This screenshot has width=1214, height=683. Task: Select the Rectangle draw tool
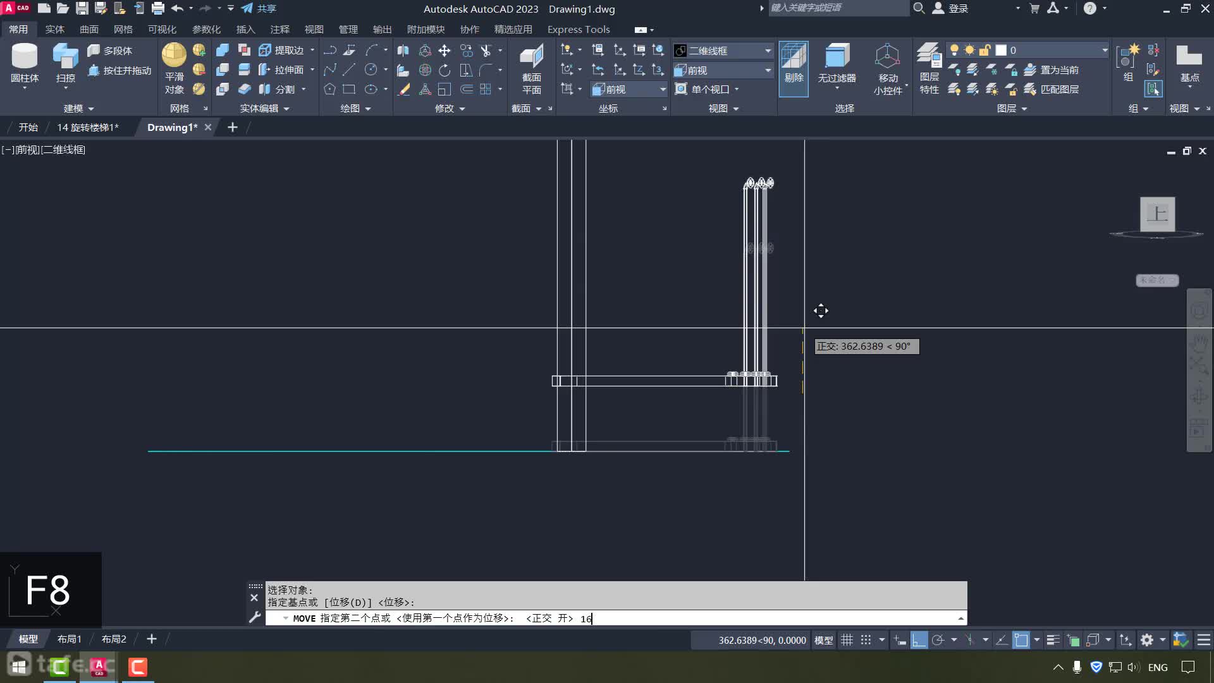coord(349,89)
